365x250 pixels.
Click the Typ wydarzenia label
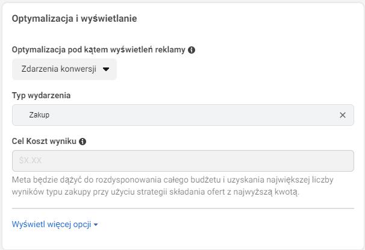tap(42, 95)
